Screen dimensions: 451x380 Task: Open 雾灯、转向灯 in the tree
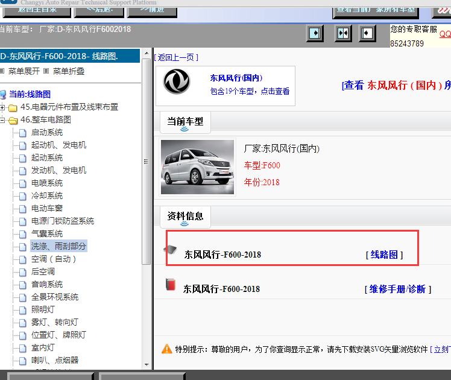coord(55,322)
